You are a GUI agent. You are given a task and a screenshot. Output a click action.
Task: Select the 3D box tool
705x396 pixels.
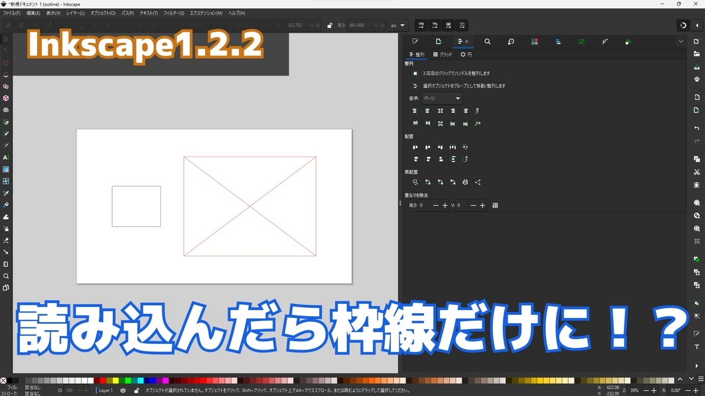point(6,98)
